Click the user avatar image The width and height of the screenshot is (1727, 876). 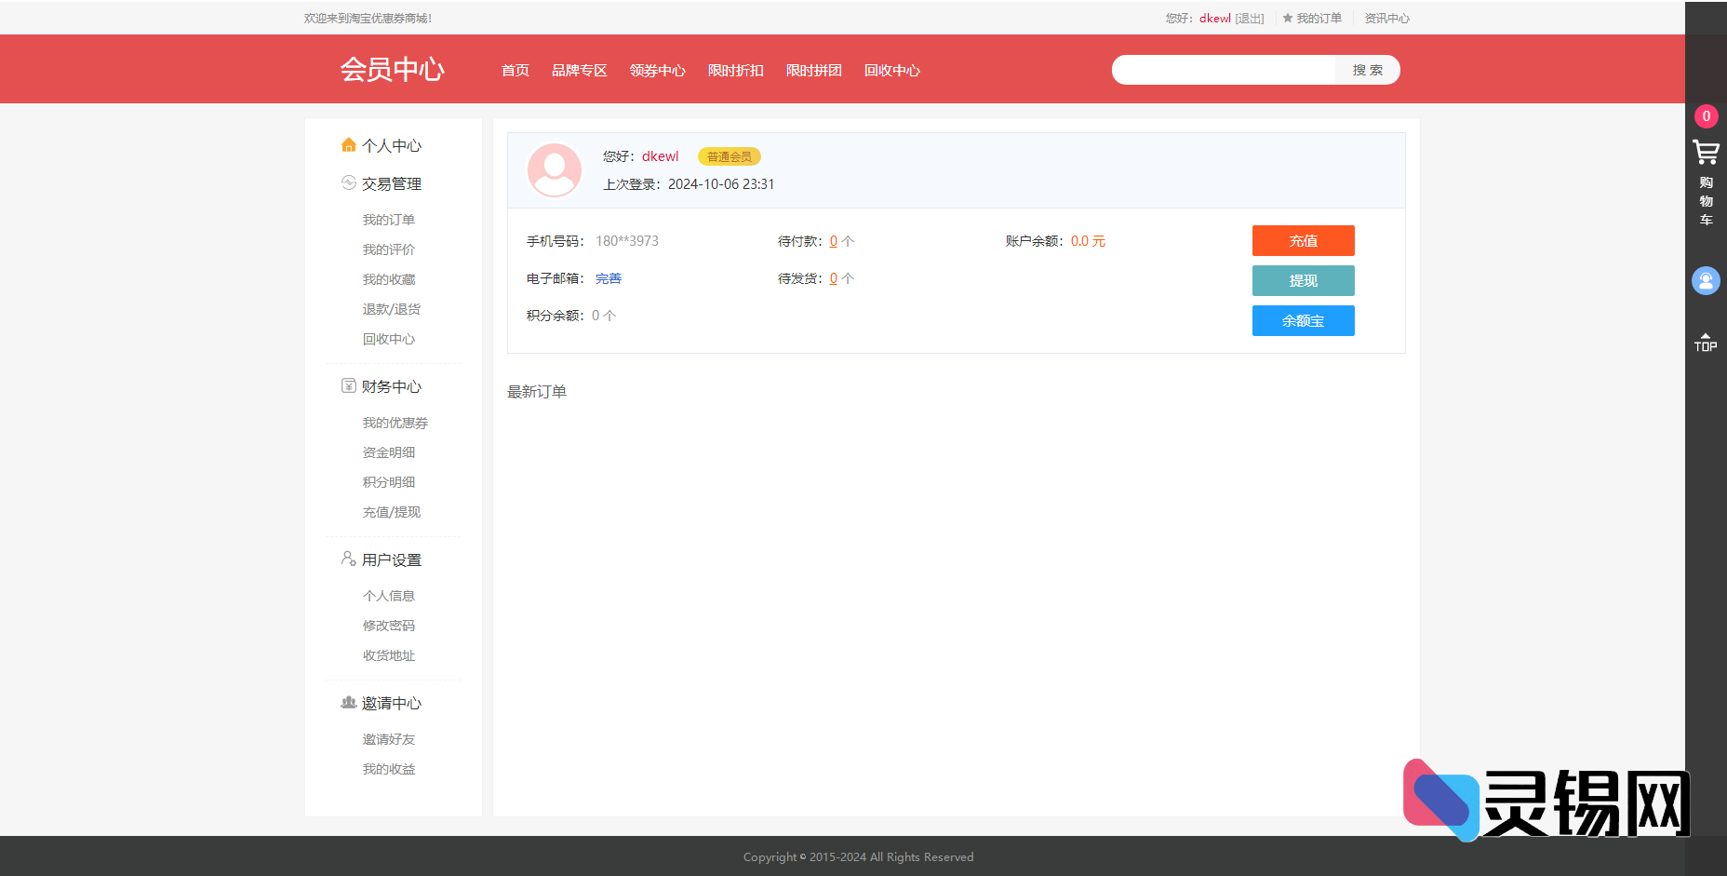pos(555,169)
